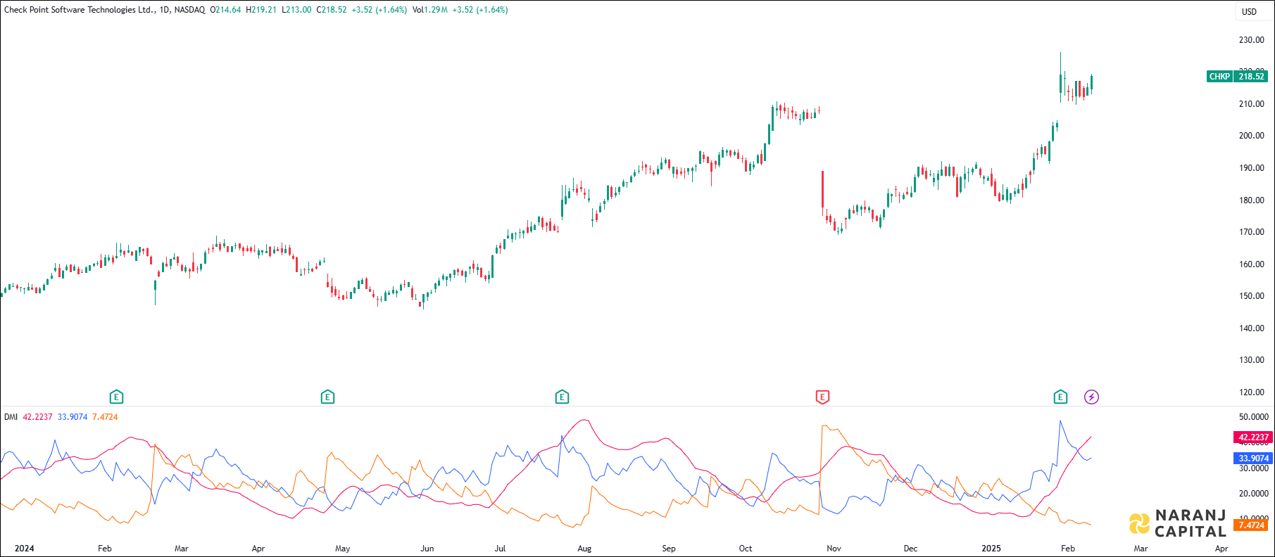The width and height of the screenshot is (1275, 557).
Task: Click the DMI indicator name
Action: pos(11,417)
